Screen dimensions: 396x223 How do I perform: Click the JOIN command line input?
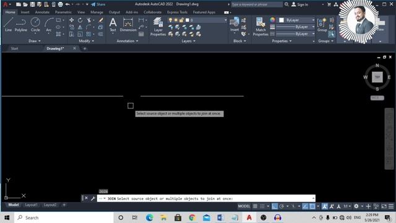[x=206, y=198]
